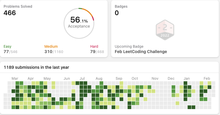This screenshot has height=115, width=220.
Task: Click the Mar month label in heatmap
Action: (15, 79)
